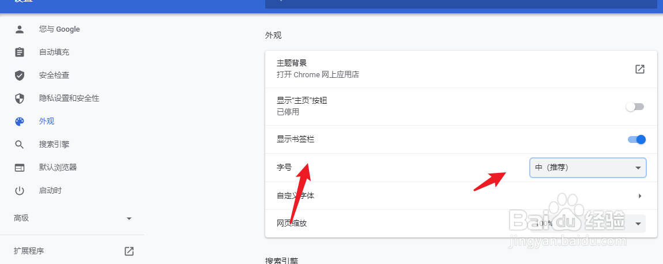Click the person icon beside 您与 Google
This screenshot has width=663, height=264.
point(20,29)
